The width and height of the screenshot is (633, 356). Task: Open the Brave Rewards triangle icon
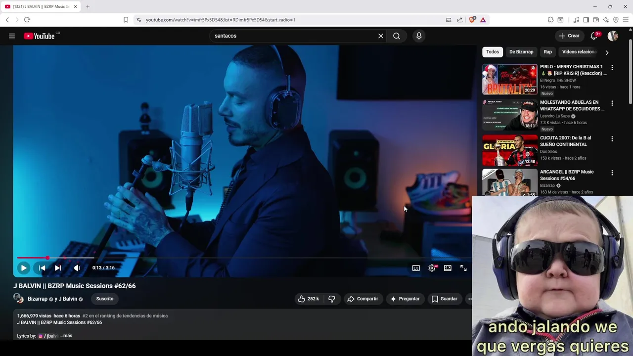(483, 20)
